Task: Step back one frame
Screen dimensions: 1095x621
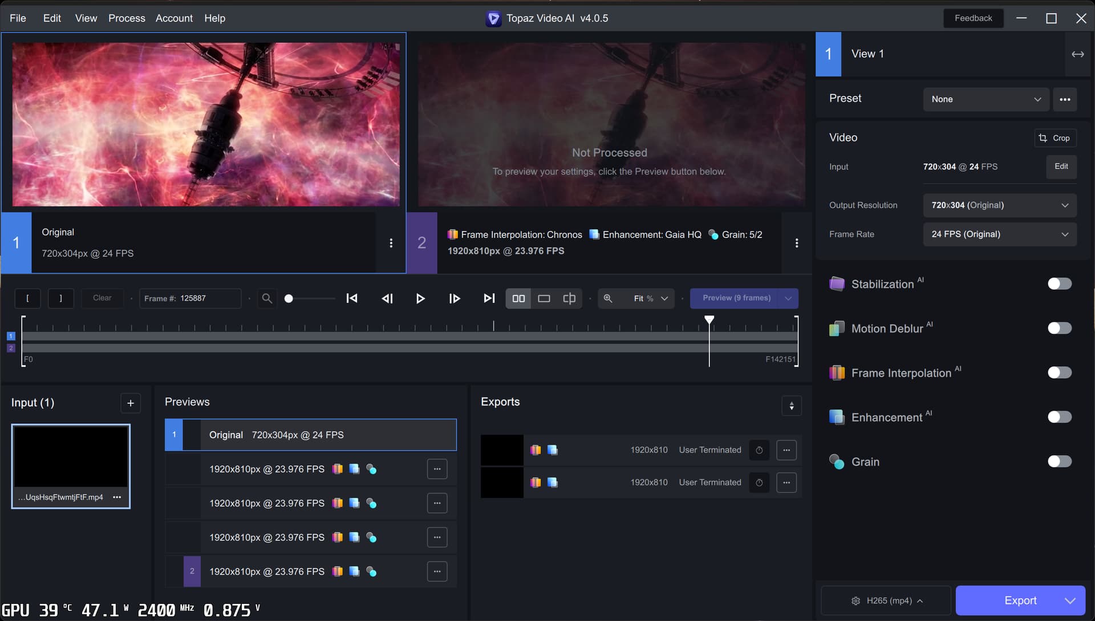Action: (387, 298)
